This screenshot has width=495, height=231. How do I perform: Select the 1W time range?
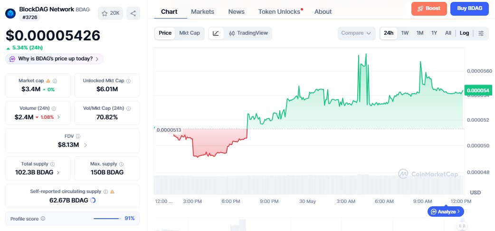click(x=405, y=33)
